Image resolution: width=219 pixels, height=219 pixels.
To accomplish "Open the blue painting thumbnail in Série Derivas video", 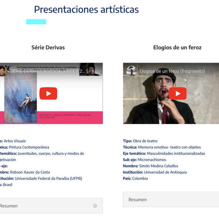I will click(x=20, y=98).
